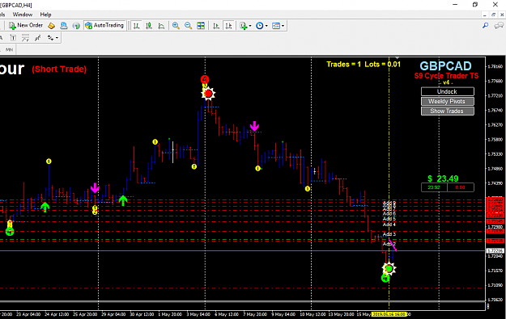Click the 1.74390 price axis label
The width and height of the screenshot is (506, 319).
[495, 183]
